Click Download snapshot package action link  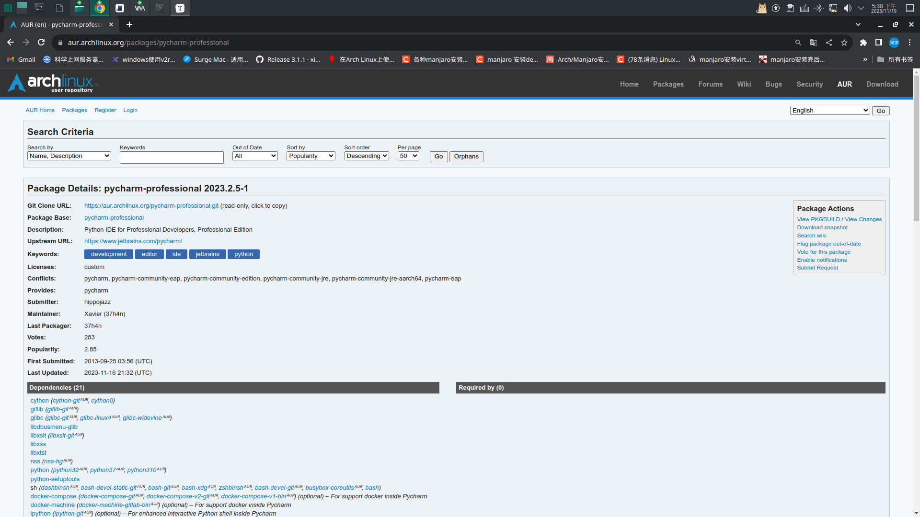[823, 227]
